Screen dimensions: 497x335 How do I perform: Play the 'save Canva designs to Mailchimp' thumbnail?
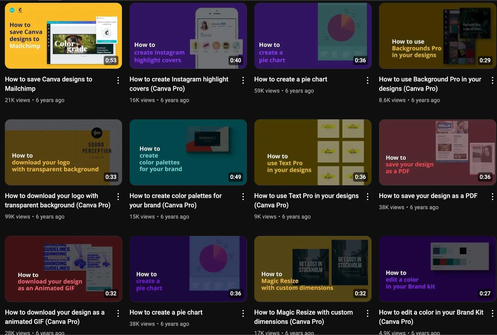point(63,36)
